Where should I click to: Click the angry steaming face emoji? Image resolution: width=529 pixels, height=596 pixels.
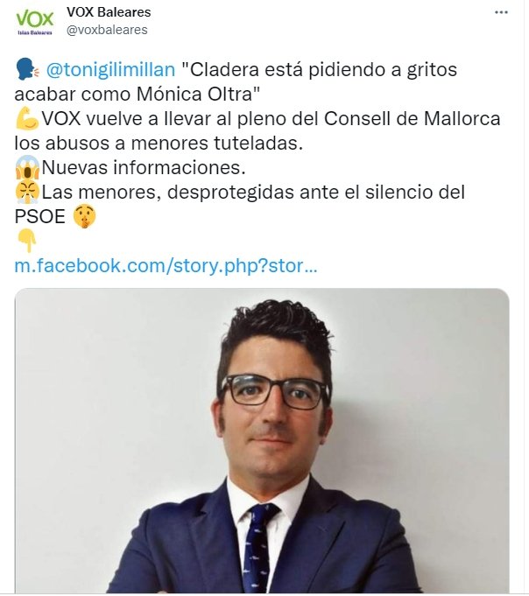27,192
